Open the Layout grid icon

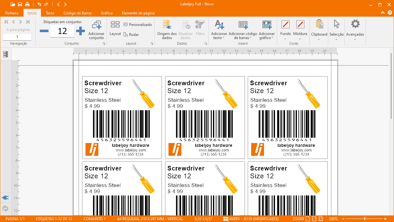115,25
